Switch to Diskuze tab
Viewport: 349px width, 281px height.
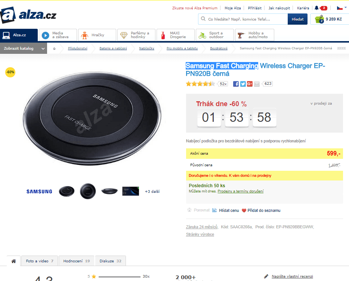pos(110,261)
